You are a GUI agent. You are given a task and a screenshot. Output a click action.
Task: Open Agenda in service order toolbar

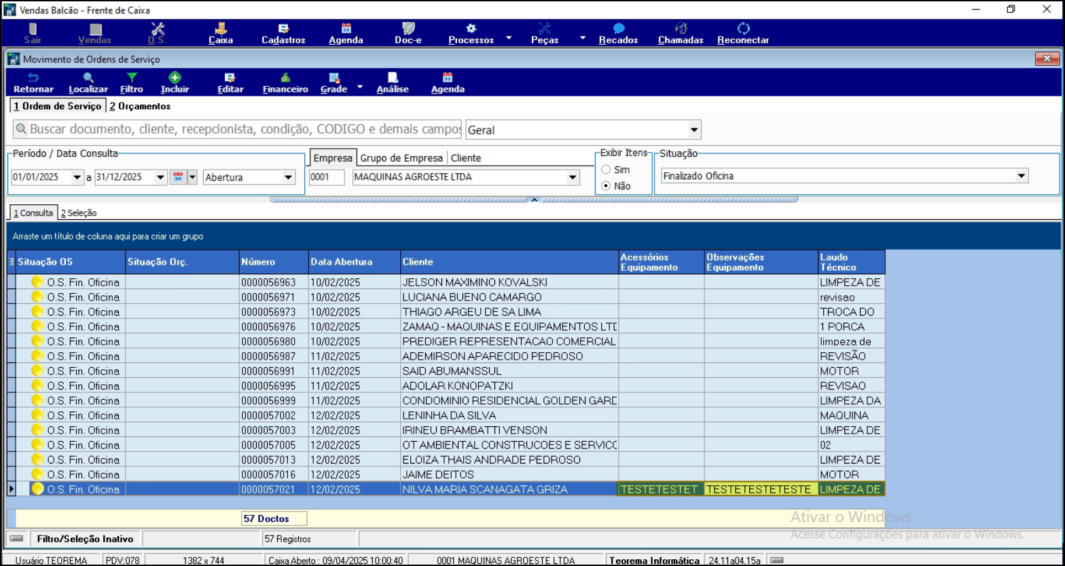[448, 78]
